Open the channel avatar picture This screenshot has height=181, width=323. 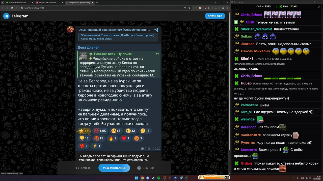pyautogui.click(x=70, y=29)
